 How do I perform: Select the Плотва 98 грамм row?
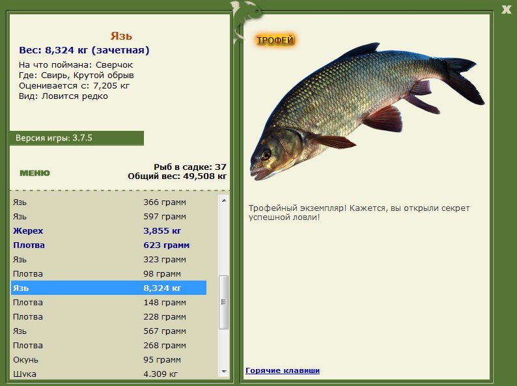tap(109, 274)
